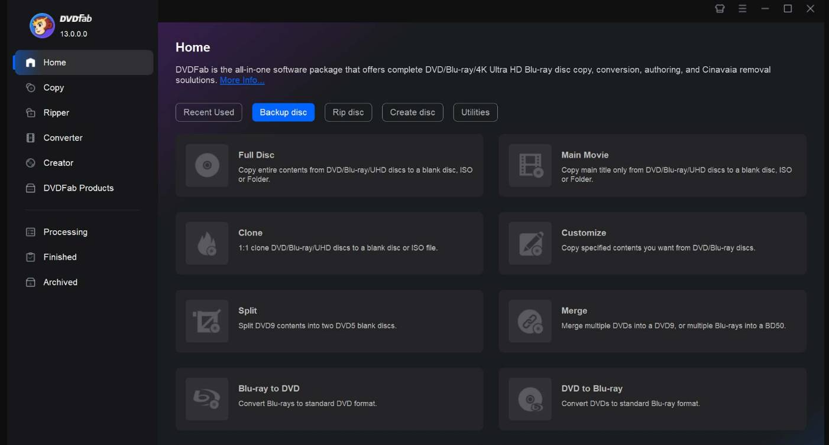Image resolution: width=829 pixels, height=445 pixels.
Task: Select the Split title text
Action: 248,310
